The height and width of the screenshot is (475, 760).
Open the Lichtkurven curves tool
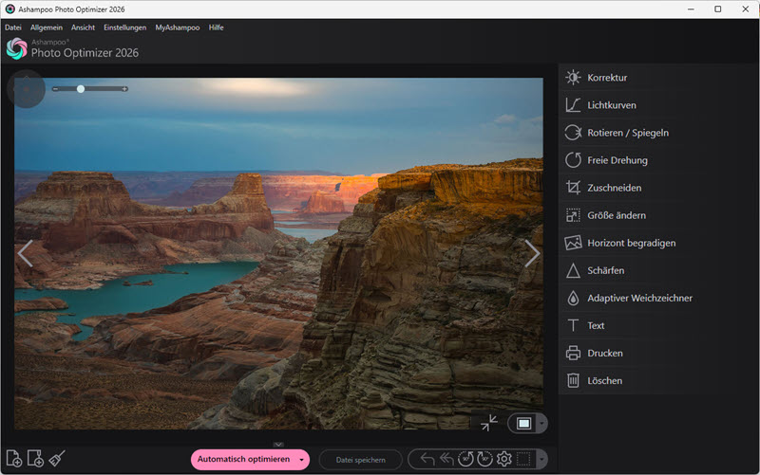tap(657, 105)
